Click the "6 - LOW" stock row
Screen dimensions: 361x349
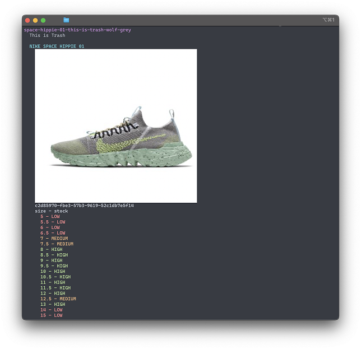point(50,227)
